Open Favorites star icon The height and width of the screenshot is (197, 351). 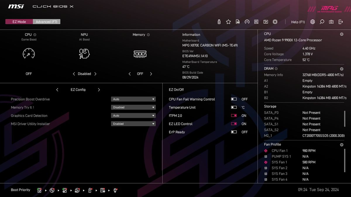(x=228, y=22)
